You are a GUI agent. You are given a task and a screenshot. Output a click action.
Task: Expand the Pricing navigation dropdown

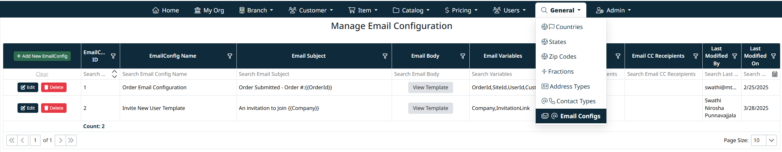[x=461, y=10]
